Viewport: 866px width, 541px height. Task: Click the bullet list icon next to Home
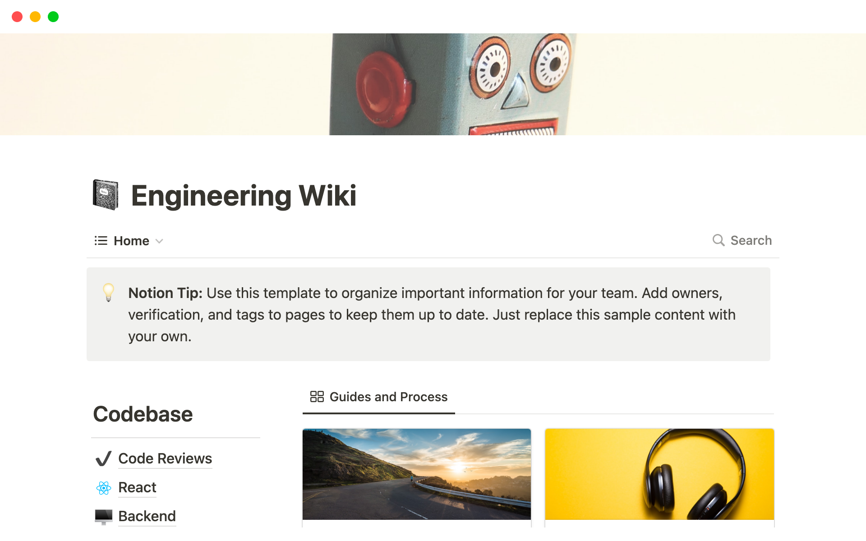point(101,240)
